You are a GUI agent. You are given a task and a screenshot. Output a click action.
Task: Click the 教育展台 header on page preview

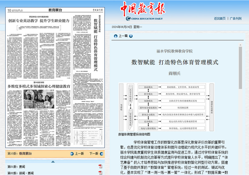pos(55,10)
